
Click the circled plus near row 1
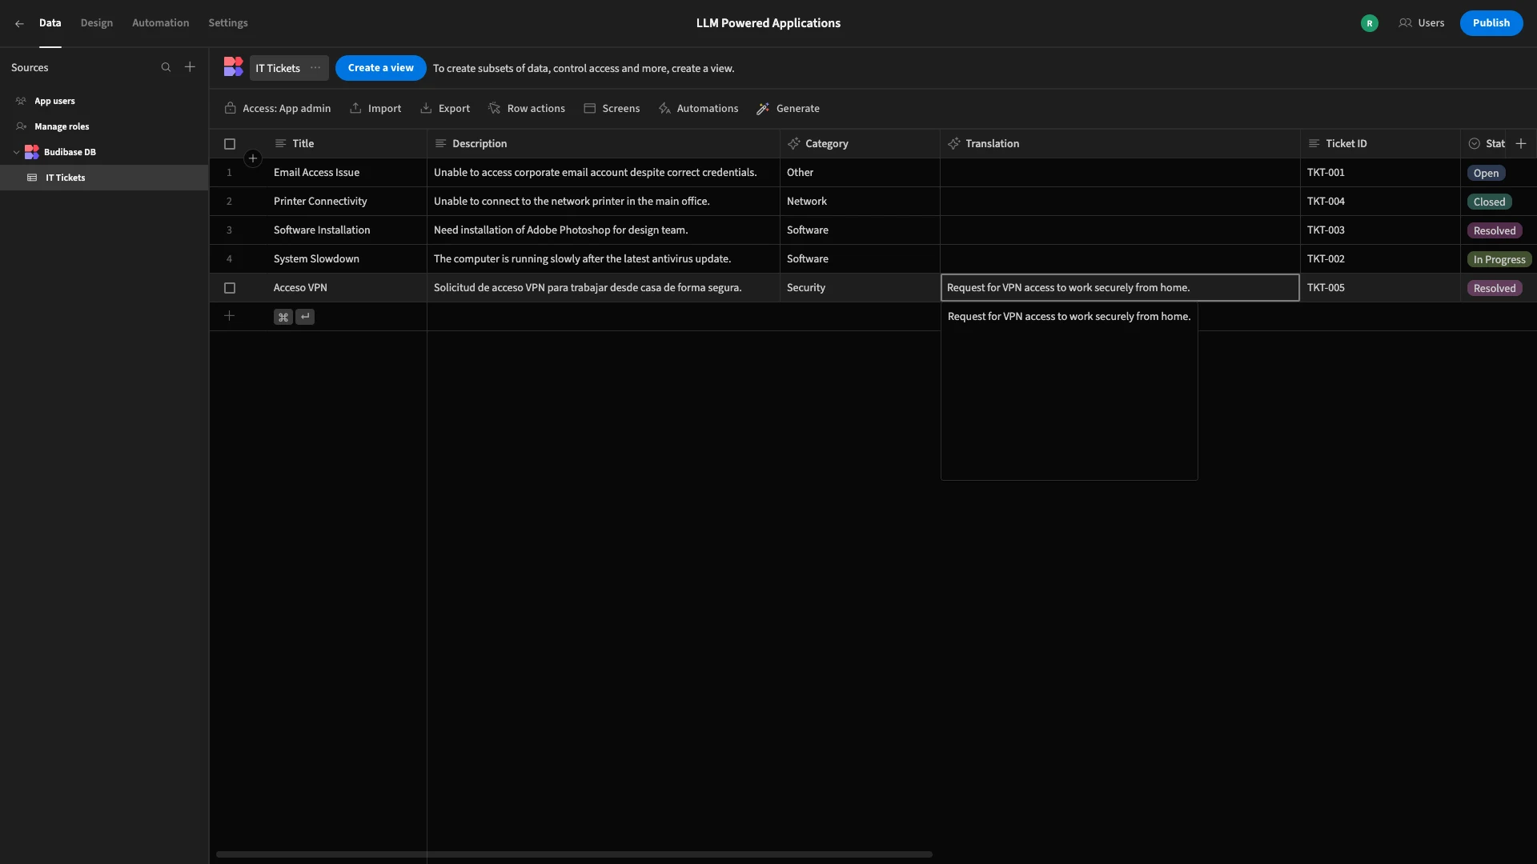click(253, 158)
